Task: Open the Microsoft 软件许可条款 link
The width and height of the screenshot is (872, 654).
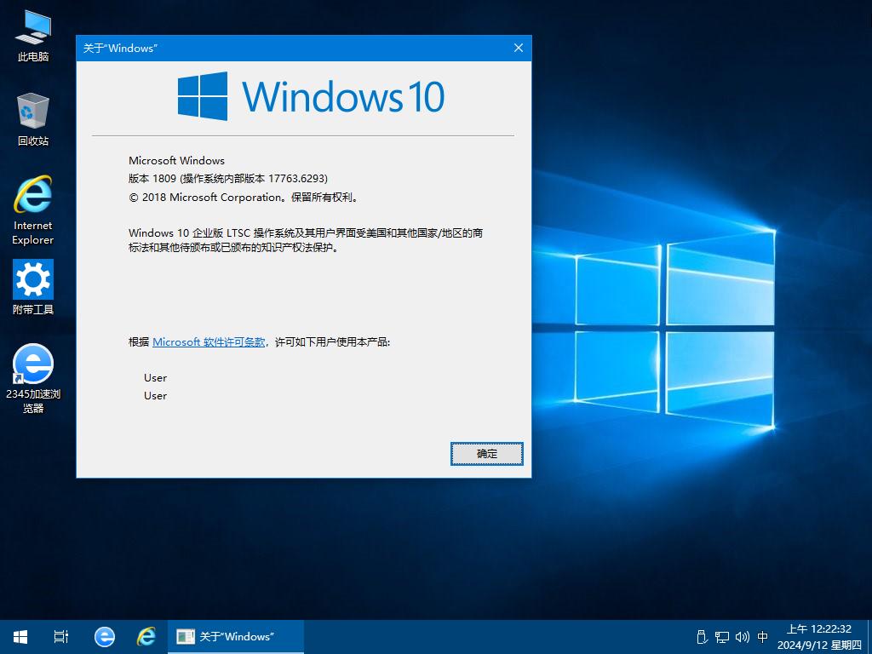Action: 209,342
